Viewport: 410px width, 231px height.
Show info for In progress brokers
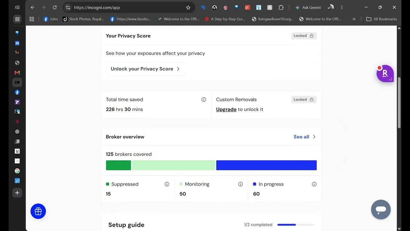[x=314, y=184]
